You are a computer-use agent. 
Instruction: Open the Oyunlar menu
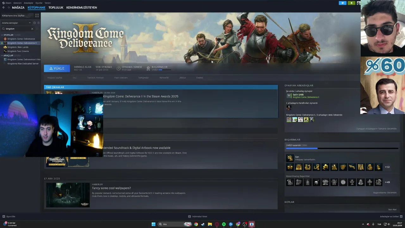pos(39,3)
